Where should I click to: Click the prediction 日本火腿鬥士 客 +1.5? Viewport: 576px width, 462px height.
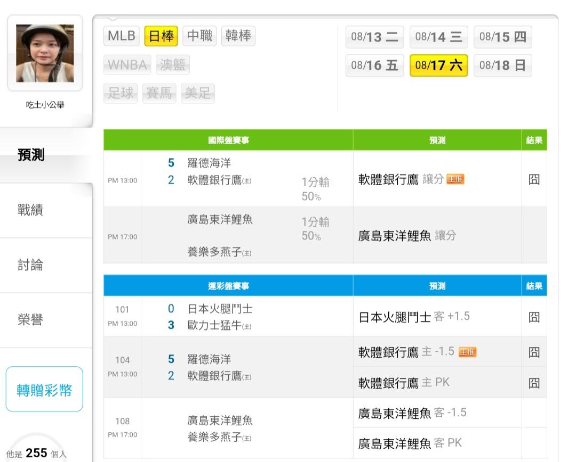click(414, 317)
